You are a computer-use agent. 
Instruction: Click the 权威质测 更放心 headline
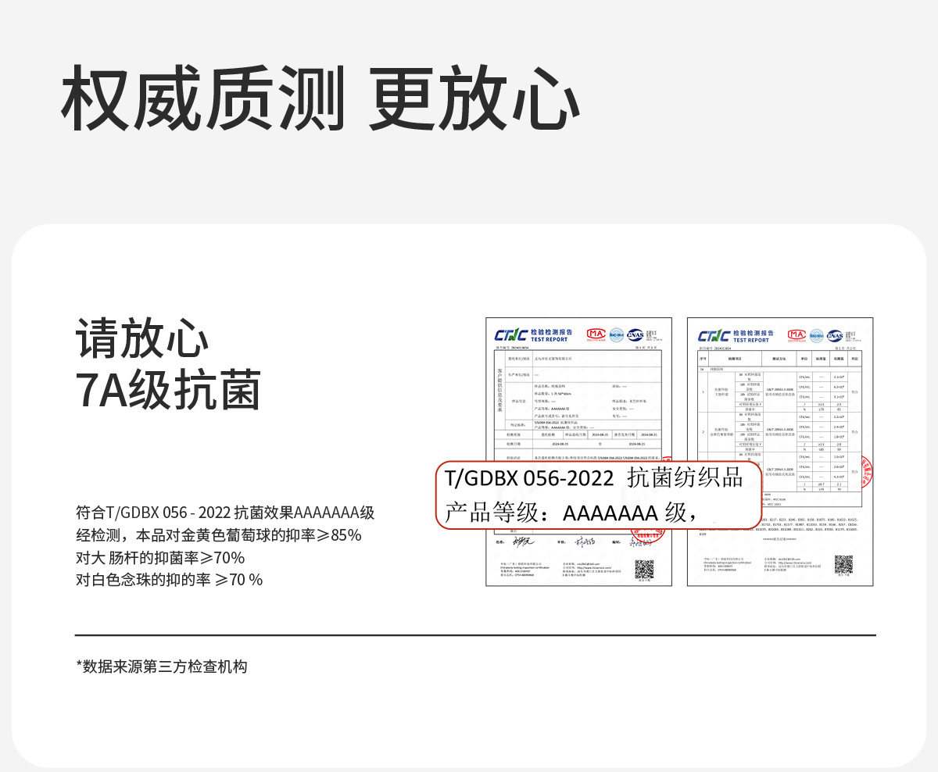coord(320,99)
